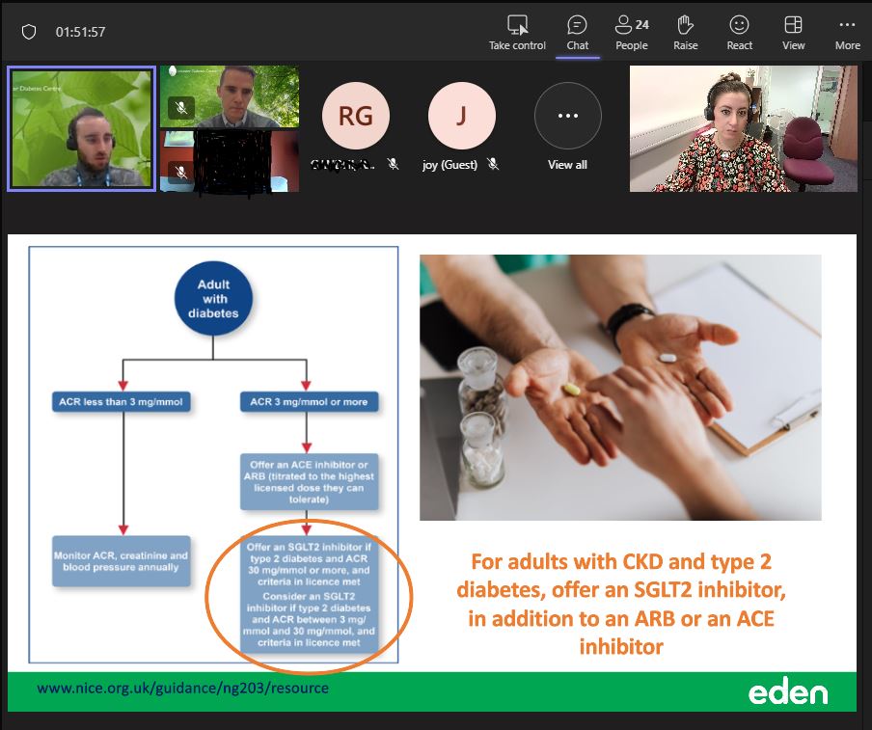
Task: Click the Monitor ACR, creatinine box
Action: pos(122,561)
